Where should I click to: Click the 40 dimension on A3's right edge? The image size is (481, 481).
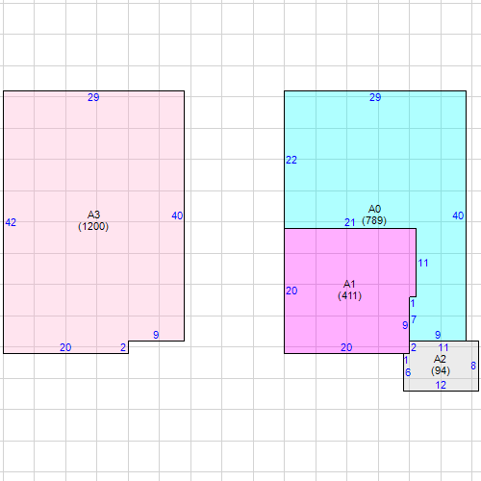point(177,215)
